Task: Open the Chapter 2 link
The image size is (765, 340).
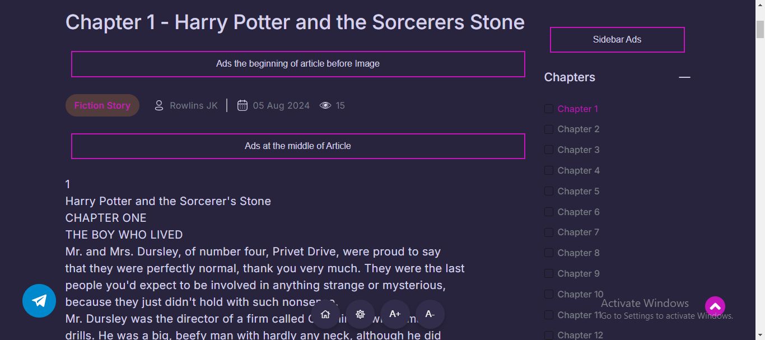Action: coord(579,129)
